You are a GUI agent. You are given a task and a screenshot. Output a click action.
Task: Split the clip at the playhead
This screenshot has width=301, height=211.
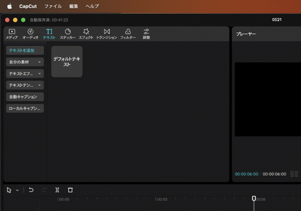click(57, 190)
